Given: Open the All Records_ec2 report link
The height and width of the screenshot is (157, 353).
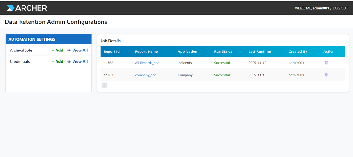Looking at the screenshot, I should click(x=147, y=63).
